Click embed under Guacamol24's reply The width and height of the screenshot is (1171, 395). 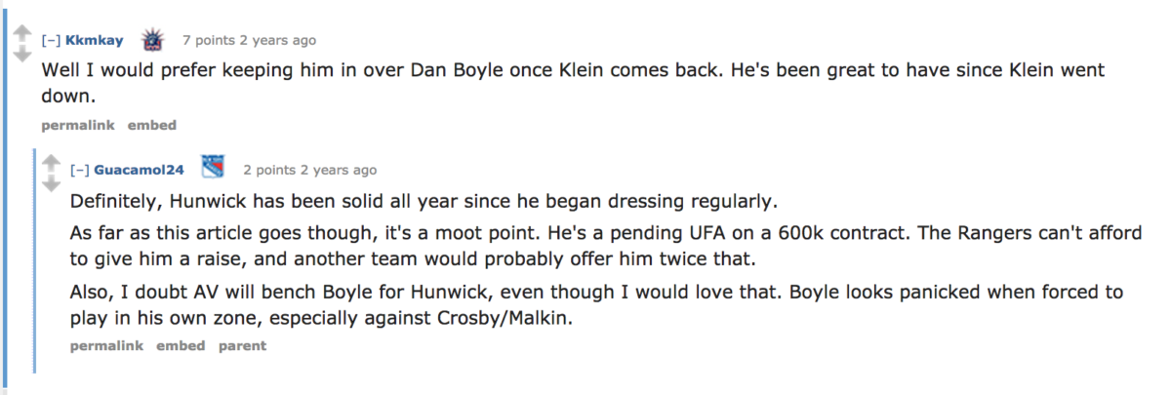181,345
